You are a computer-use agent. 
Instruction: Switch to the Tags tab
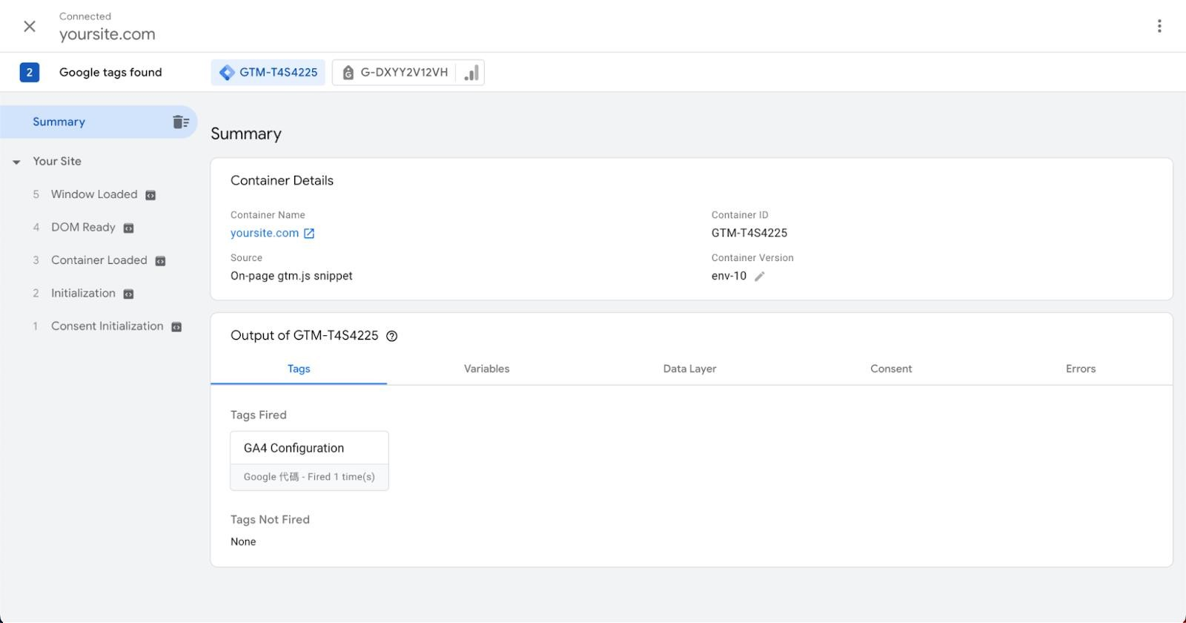[299, 369]
